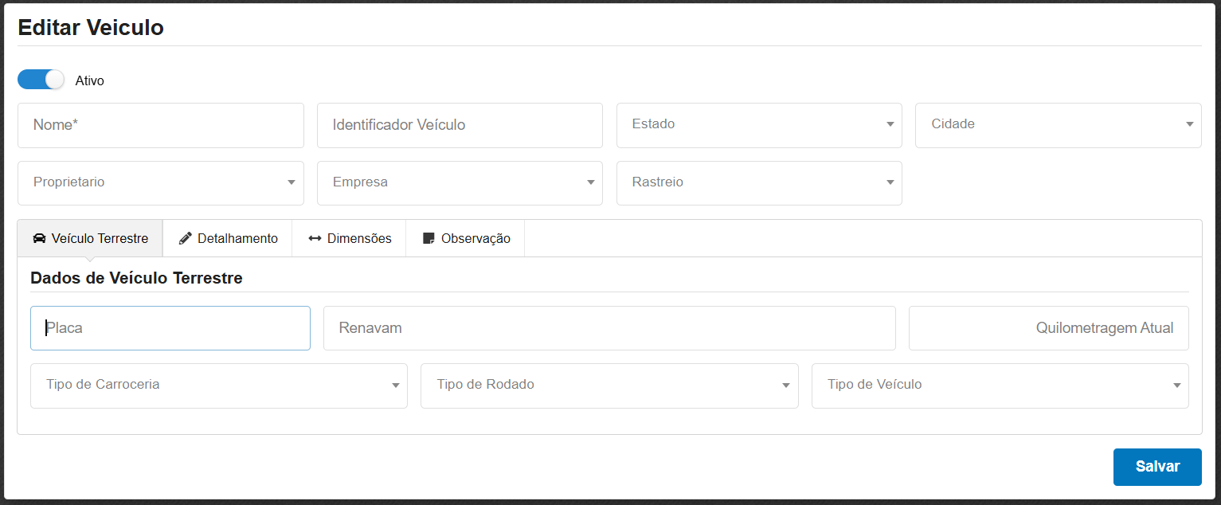
Task: Click the pencil icon beside Detalhamento
Action: (186, 239)
